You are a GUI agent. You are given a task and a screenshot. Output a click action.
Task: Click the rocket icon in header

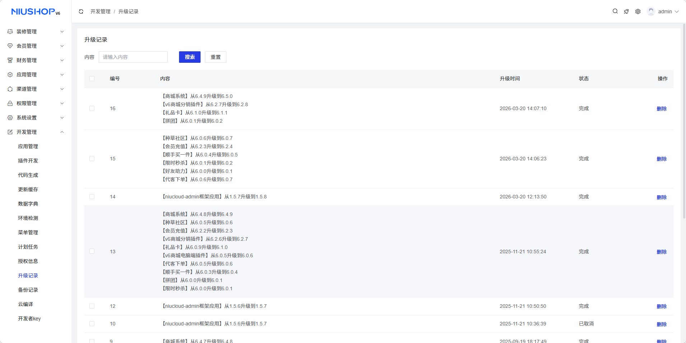[x=626, y=11]
